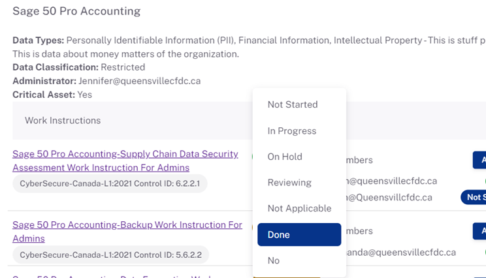Click the blue button in Backup row
Screen dimensions: 486x278
coord(479,230)
